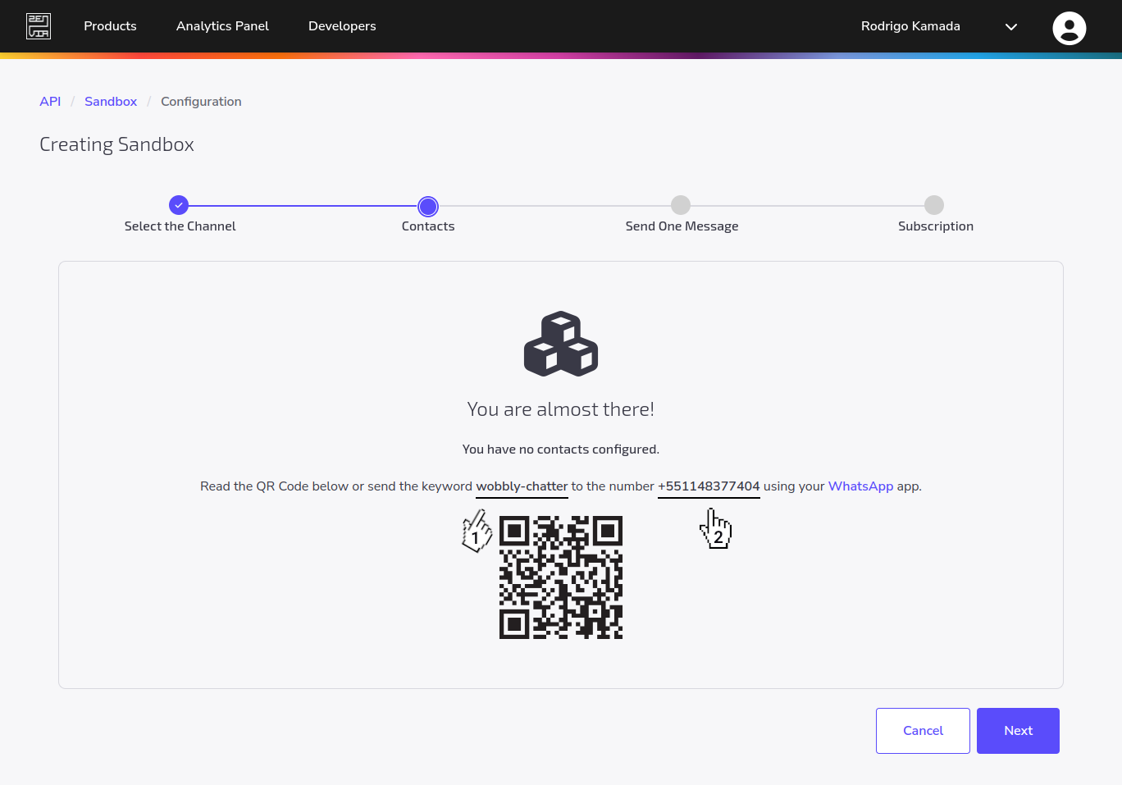Click the Zenvia logo in the navbar
Screen dimensions: 1122x785
click(x=38, y=25)
